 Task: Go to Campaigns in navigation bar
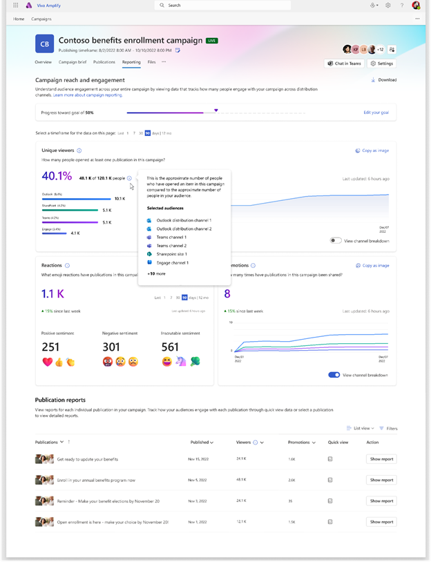41,19
